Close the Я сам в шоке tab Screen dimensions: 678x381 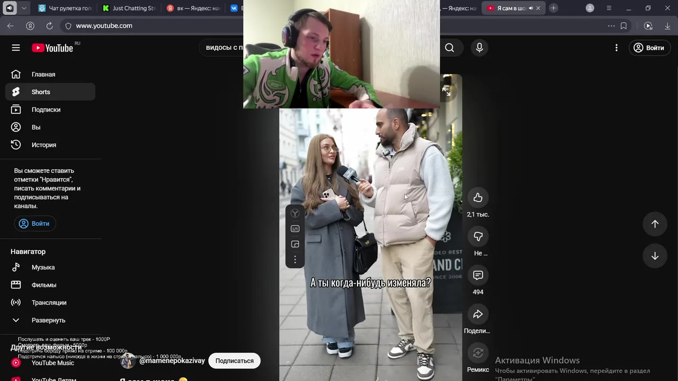tap(538, 8)
